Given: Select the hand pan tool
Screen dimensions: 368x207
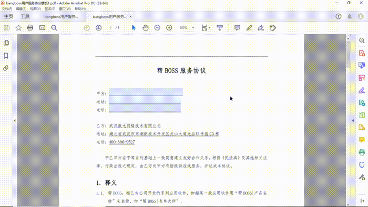Looking at the screenshot, I should 146,28.
